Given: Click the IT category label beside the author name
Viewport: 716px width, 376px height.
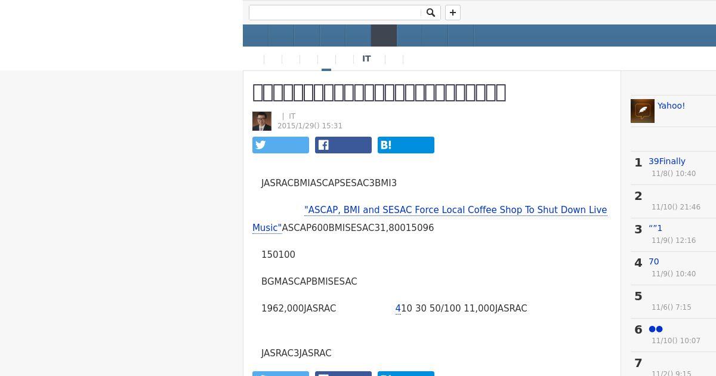Looking at the screenshot, I should [292, 116].
